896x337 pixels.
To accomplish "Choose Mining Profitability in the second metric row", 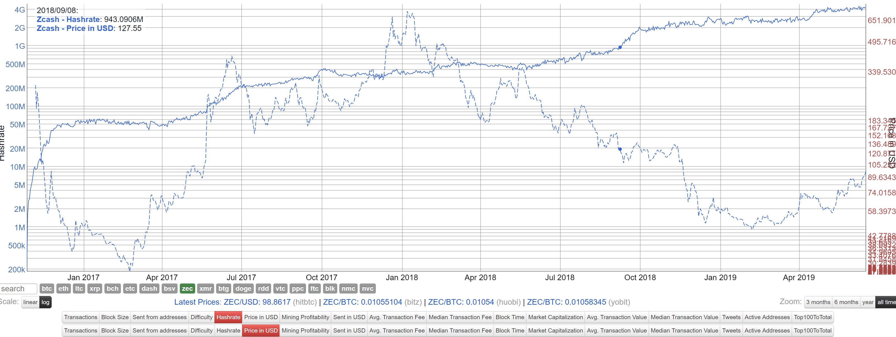I will (305, 330).
